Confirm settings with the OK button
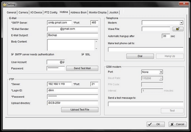 [x=156, y=124]
